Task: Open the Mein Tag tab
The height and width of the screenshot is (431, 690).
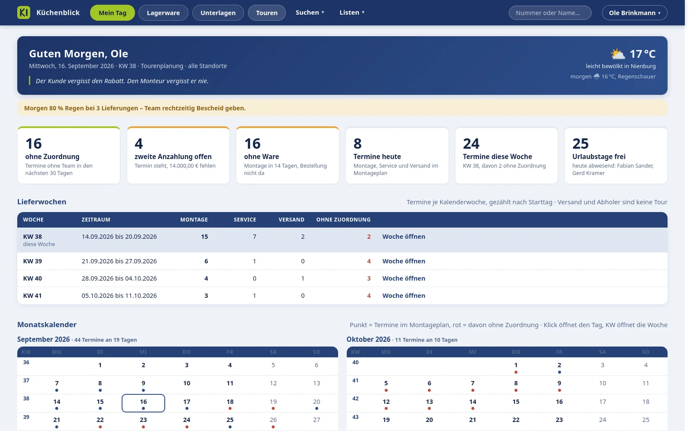Action: pos(113,13)
